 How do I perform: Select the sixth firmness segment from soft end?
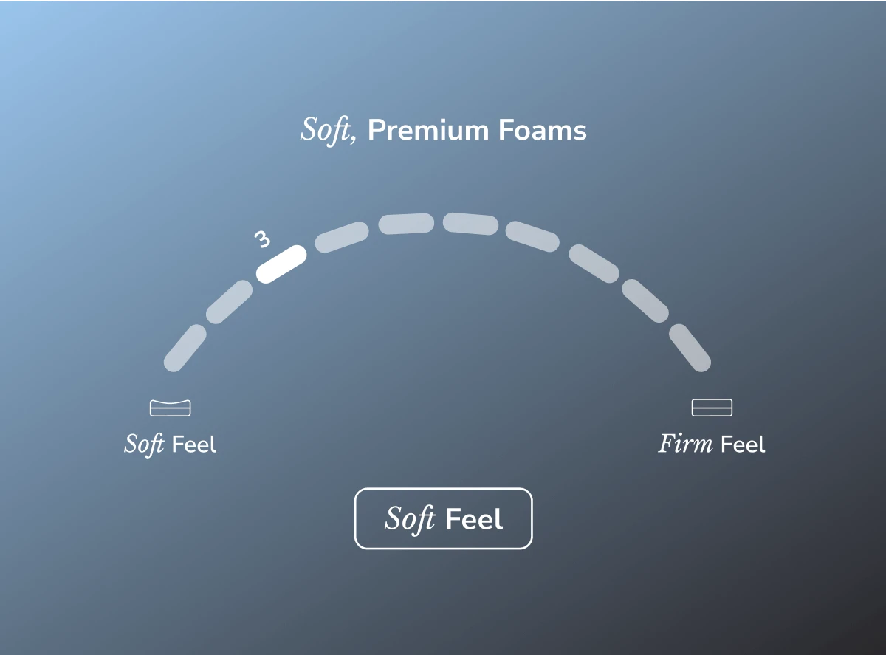click(x=471, y=224)
